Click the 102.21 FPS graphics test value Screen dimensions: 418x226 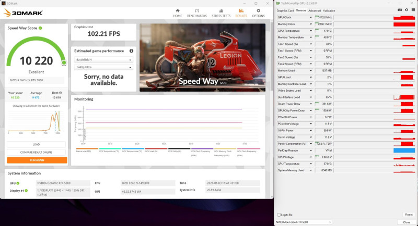[x=103, y=34]
